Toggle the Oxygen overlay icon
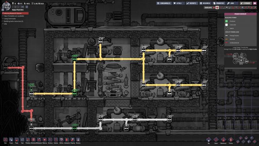Screen dimensions: 259x146 pos(214,8)
